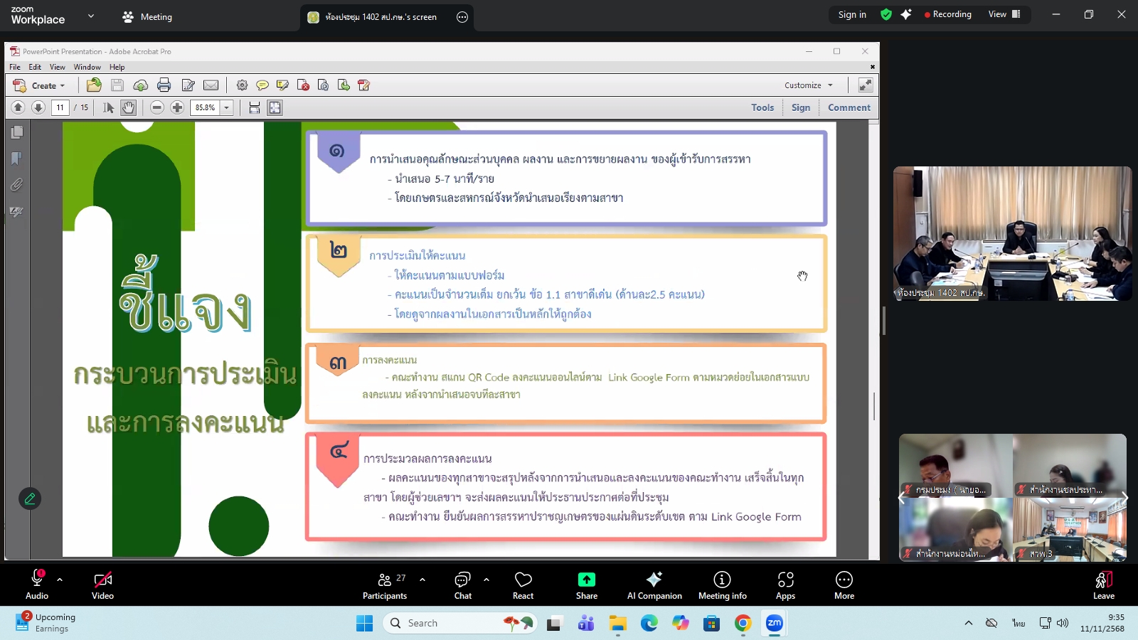Start video with the Video button
The image size is (1138, 640).
pos(102,585)
